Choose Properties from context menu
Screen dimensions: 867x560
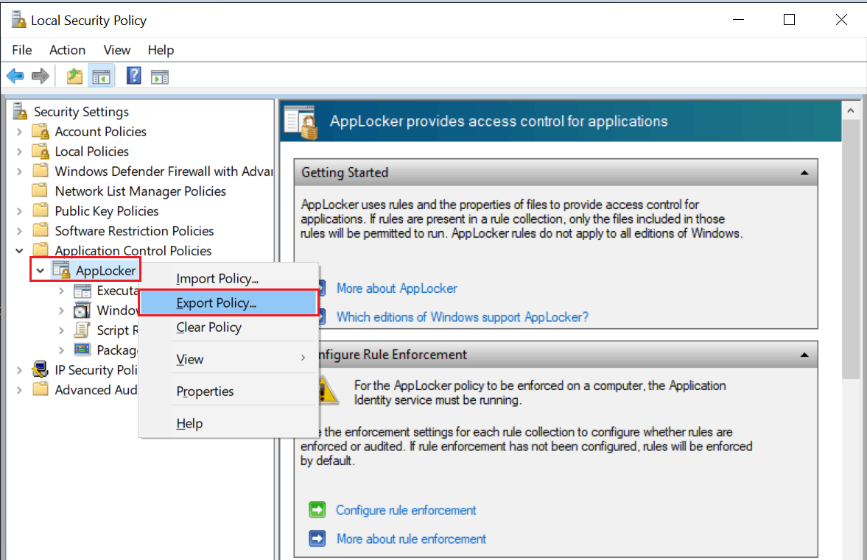(228, 391)
